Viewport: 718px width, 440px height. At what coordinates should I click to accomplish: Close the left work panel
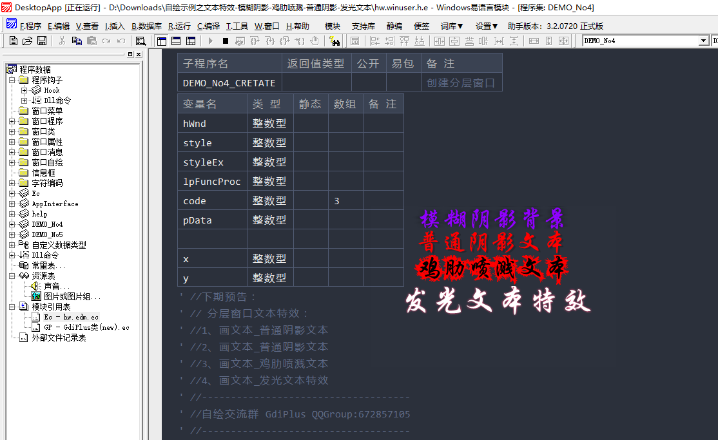[139, 54]
